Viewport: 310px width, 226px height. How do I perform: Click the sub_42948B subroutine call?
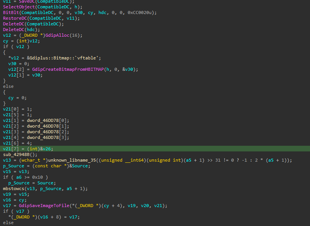pos(16,154)
